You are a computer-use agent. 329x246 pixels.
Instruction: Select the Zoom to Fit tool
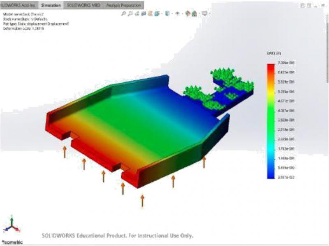(123, 14)
